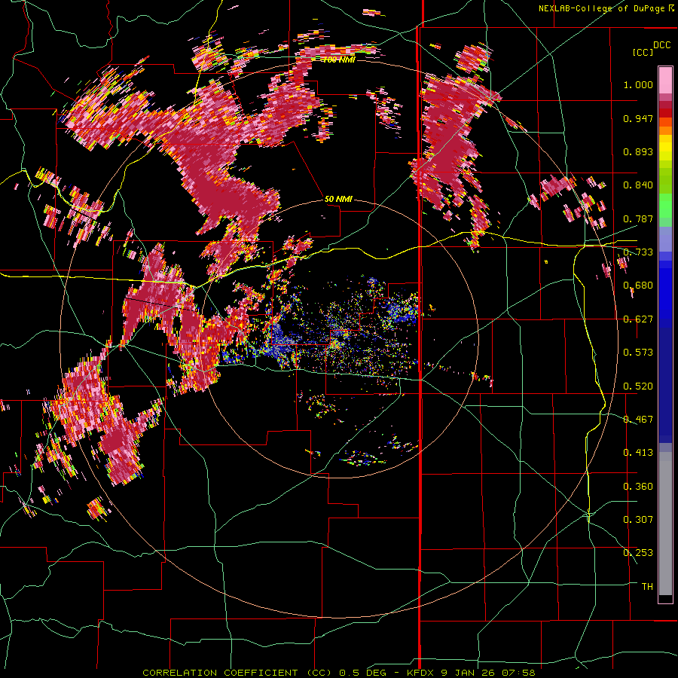This screenshot has height=678, width=678.
Task: Select the 0.840 color scale value
Action: (638, 185)
